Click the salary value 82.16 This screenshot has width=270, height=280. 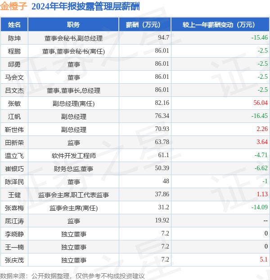(x=162, y=103)
